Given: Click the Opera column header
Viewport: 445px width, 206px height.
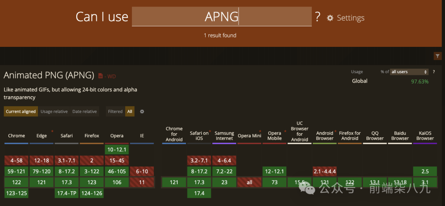Looking at the screenshot, I should coord(117,136).
